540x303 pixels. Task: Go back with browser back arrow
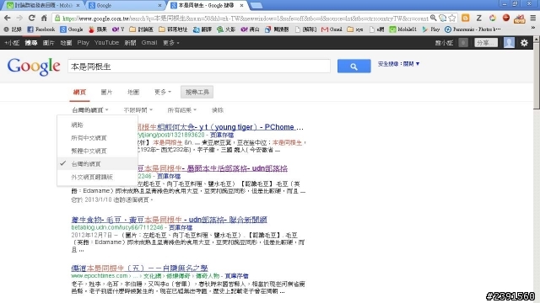(x=8, y=18)
